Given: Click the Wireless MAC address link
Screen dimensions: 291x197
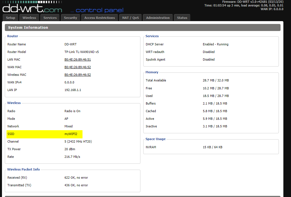Looking at the screenshot, I should 78,75.
